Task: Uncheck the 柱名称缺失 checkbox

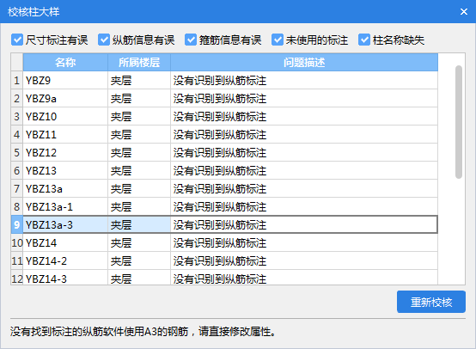Action: click(364, 40)
